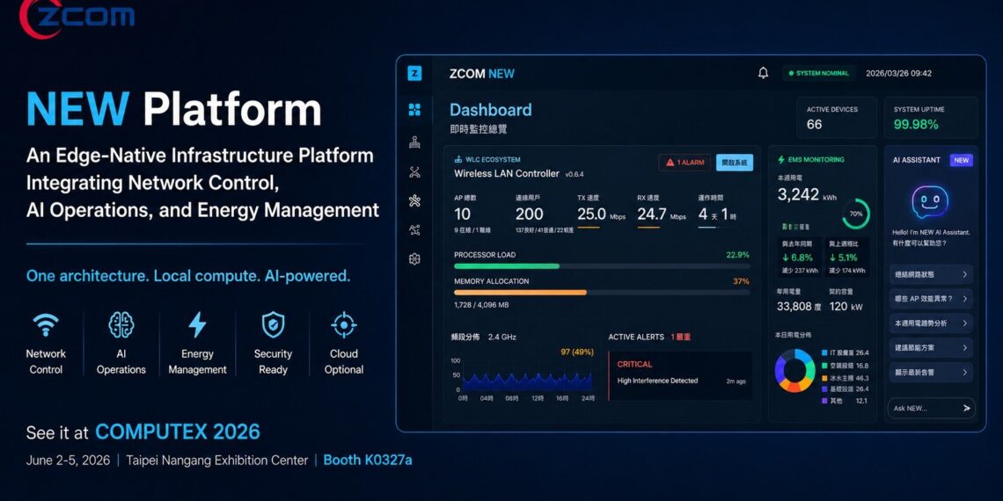Click the 120 kW contract capacity value
1003x501 pixels.
[846, 306]
